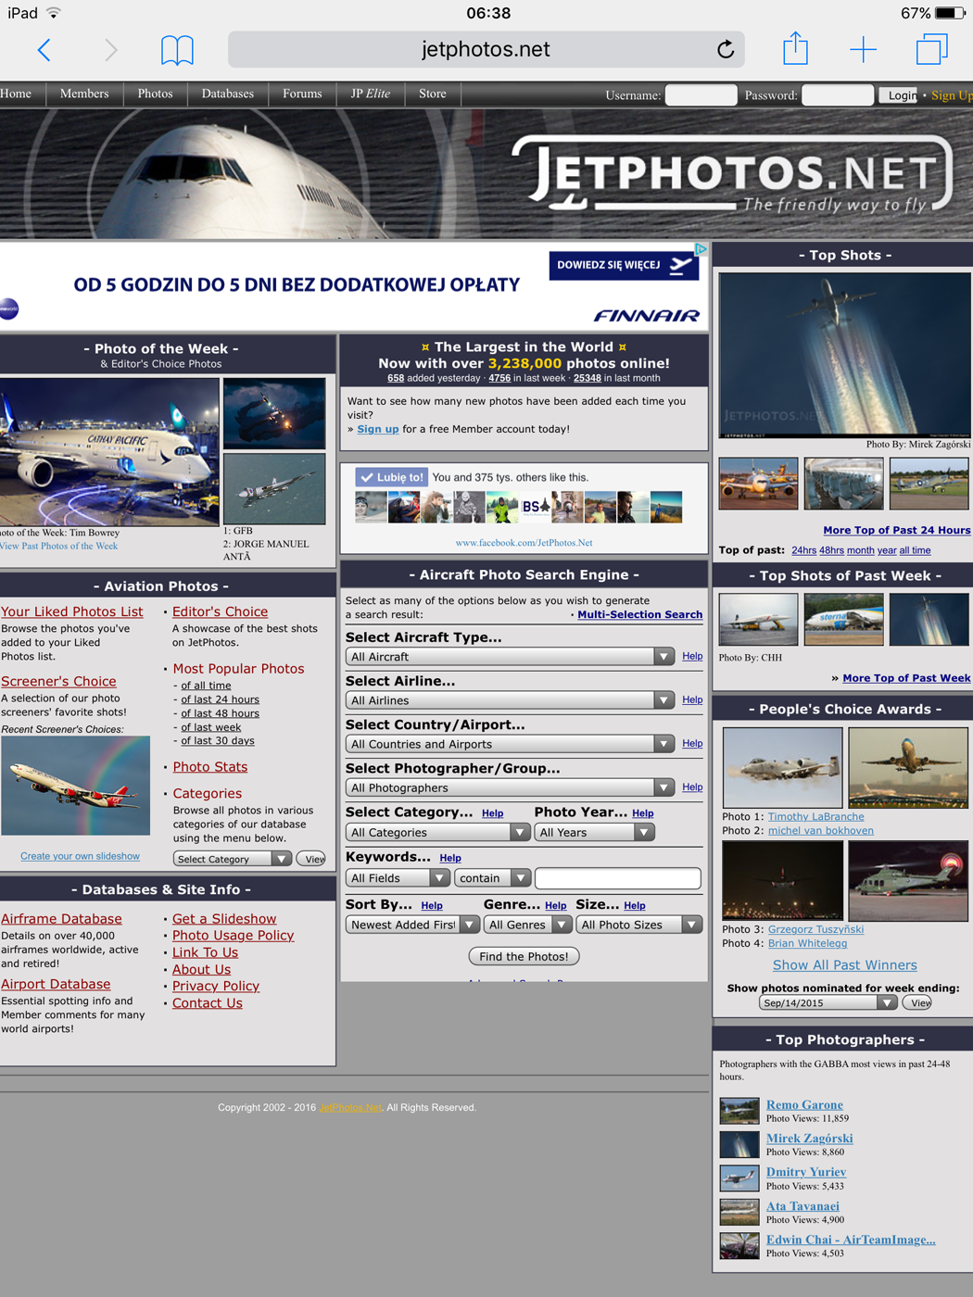
Task: Expand the Country/Airport dropdown
Action: click(x=510, y=744)
